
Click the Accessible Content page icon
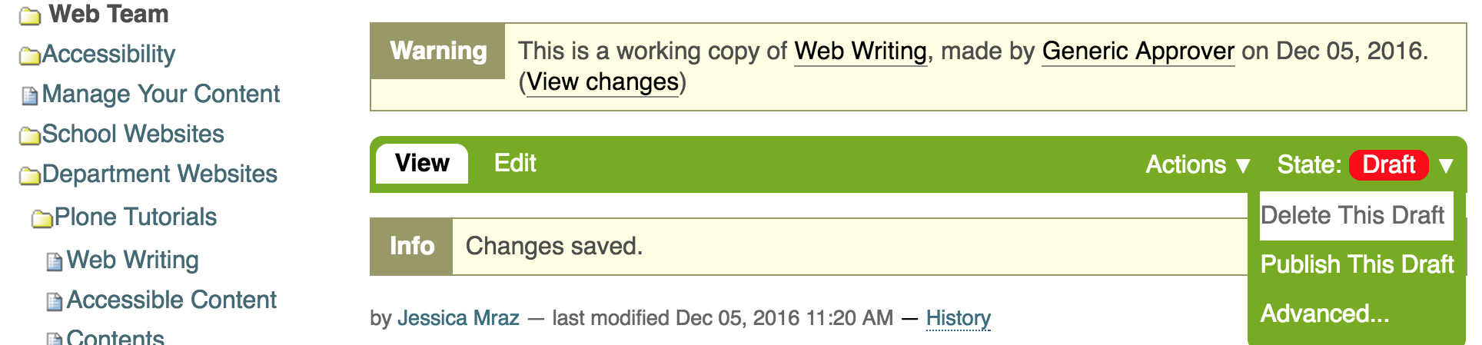(55, 301)
